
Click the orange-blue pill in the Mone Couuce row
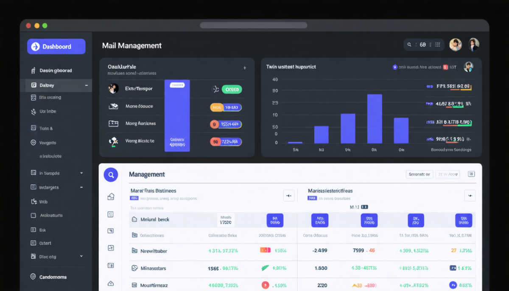[x=226, y=107]
